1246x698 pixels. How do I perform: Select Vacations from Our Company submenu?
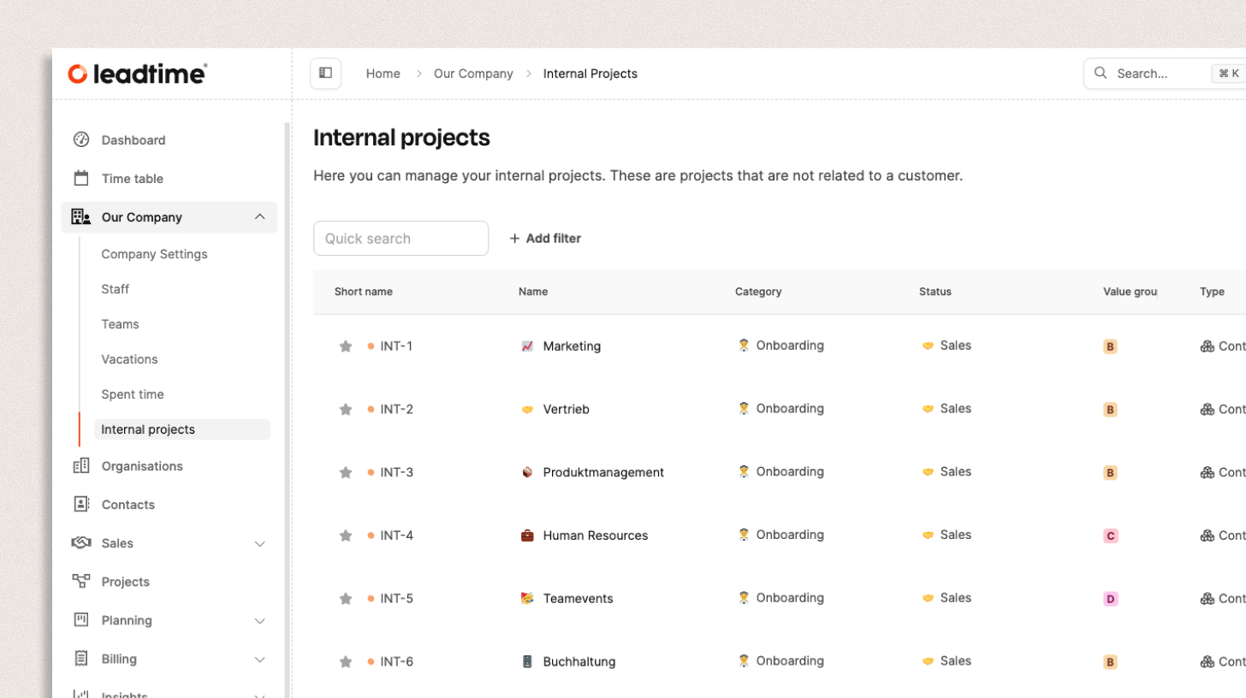coord(129,359)
